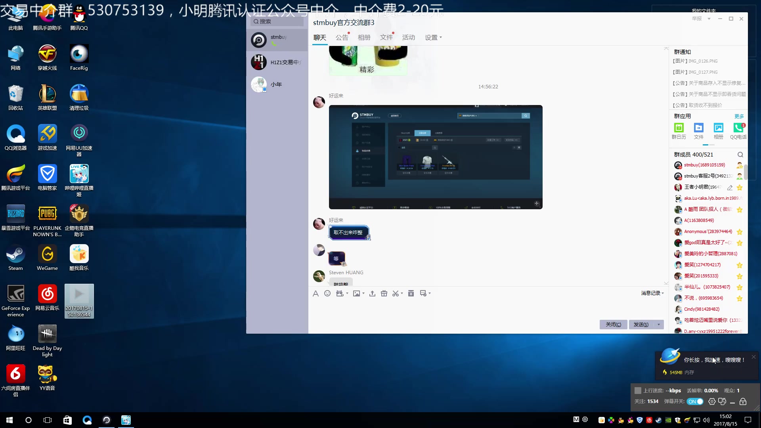Open the STMBUY screenshot image in chat

click(x=436, y=157)
